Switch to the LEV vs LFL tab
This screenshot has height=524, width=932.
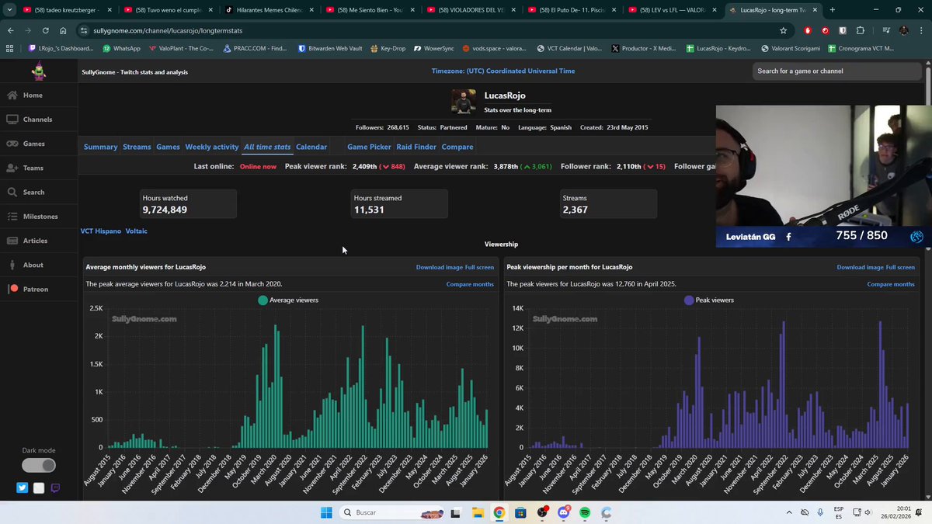673,10
